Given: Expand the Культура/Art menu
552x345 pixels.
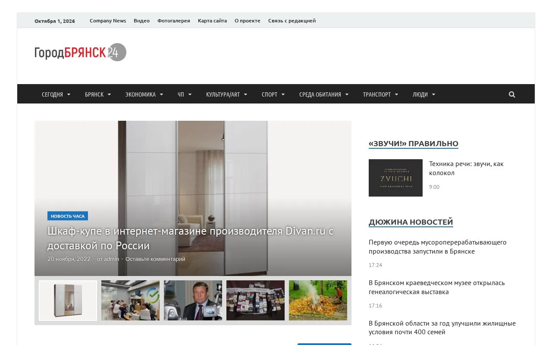Looking at the screenshot, I should (x=226, y=94).
